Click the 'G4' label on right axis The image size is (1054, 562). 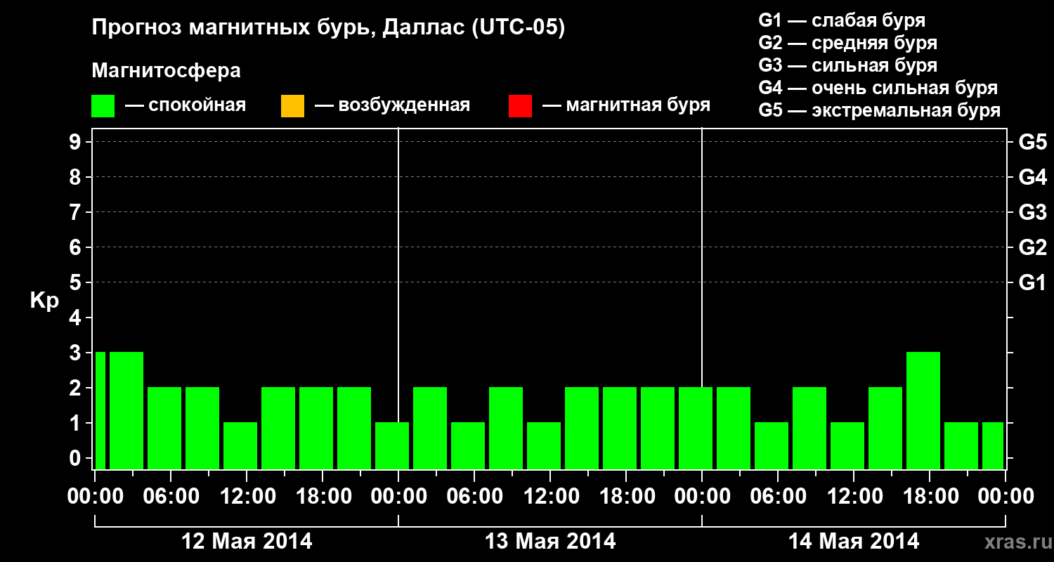point(1032,177)
